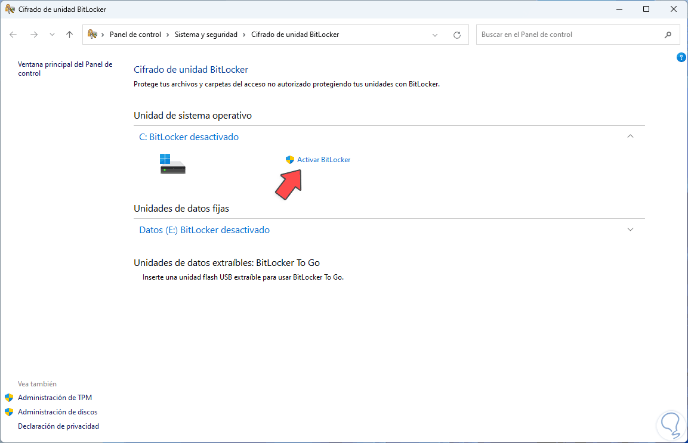Maximize the BitLocker window
688x443 pixels.
click(646, 9)
